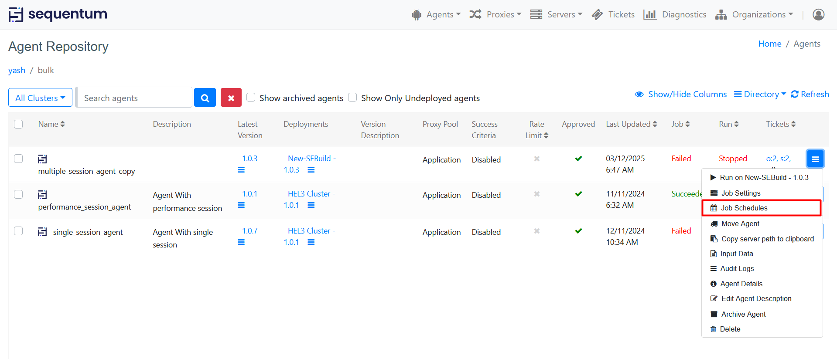Open the All Clusters dropdown

click(40, 98)
